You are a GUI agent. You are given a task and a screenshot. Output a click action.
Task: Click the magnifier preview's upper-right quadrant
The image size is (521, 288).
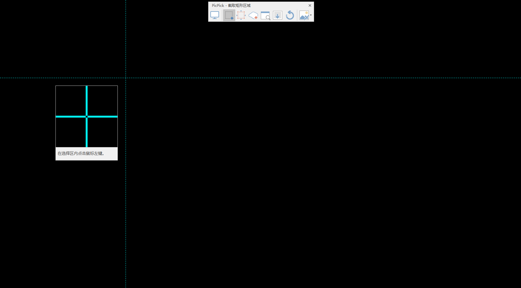tap(103, 100)
